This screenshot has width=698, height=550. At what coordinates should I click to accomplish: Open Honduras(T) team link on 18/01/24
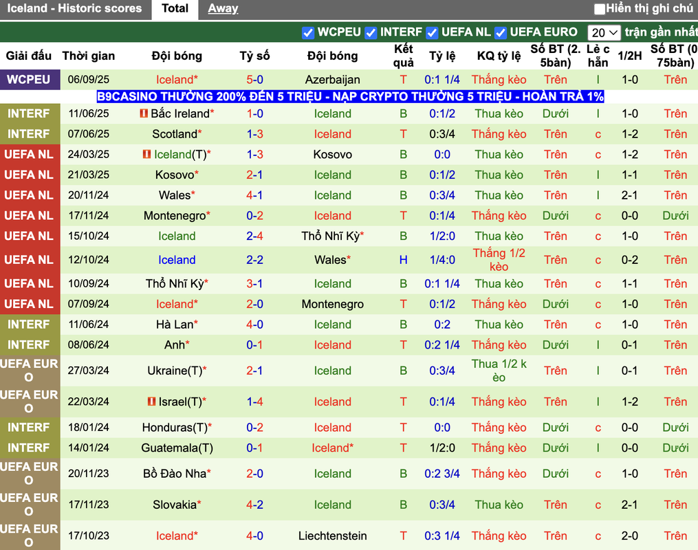pyautogui.click(x=175, y=428)
